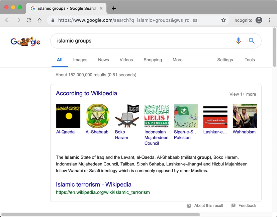Expand View 1+ more items
The width and height of the screenshot is (277, 217).
pos(243,94)
